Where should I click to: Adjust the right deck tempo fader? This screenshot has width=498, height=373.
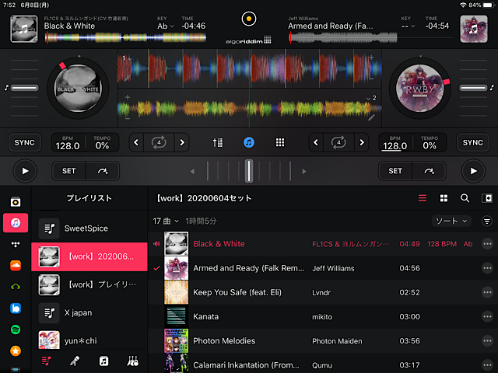pyautogui.click(x=473, y=88)
